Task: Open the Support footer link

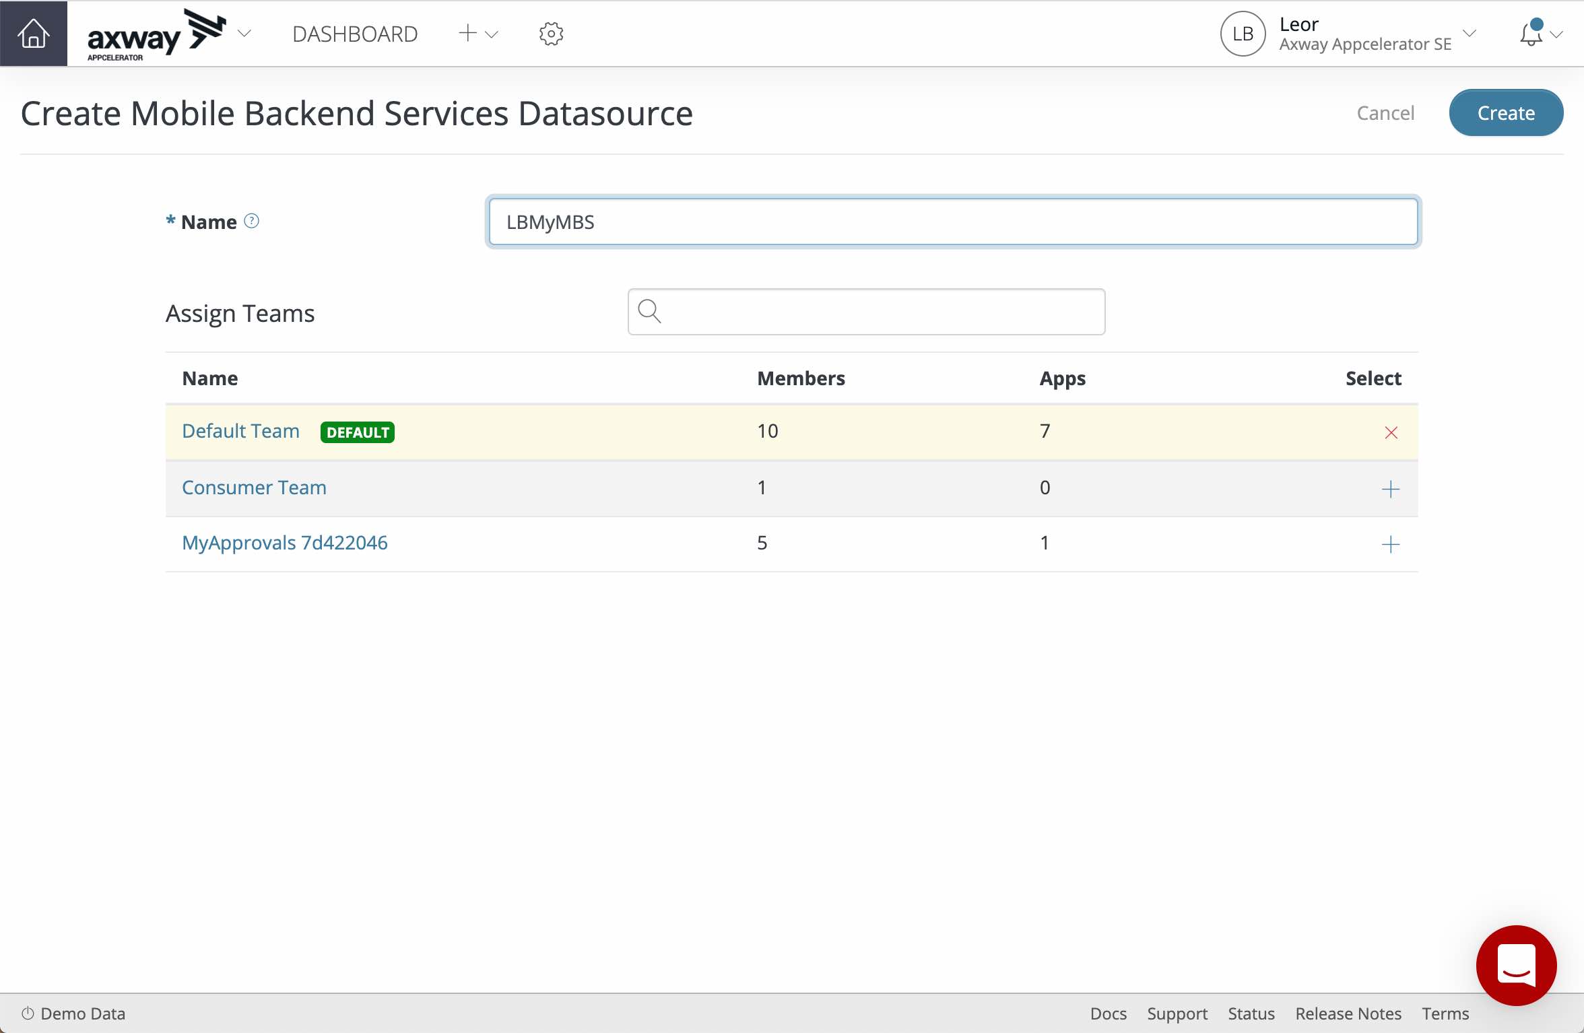Action: click(x=1177, y=1014)
